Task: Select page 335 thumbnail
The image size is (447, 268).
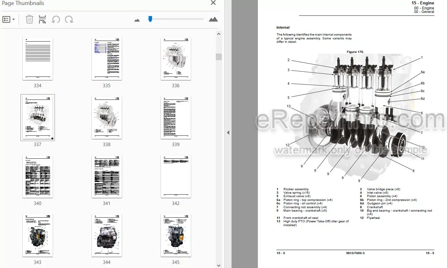Action: coord(107,59)
